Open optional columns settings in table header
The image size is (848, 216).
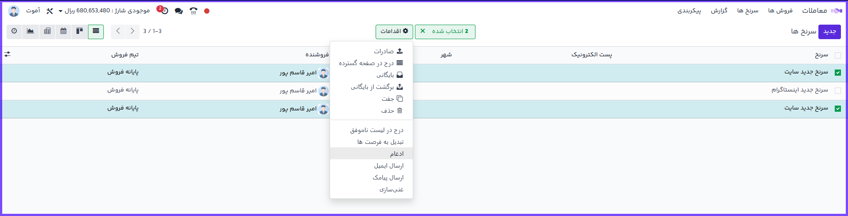pyautogui.click(x=8, y=55)
